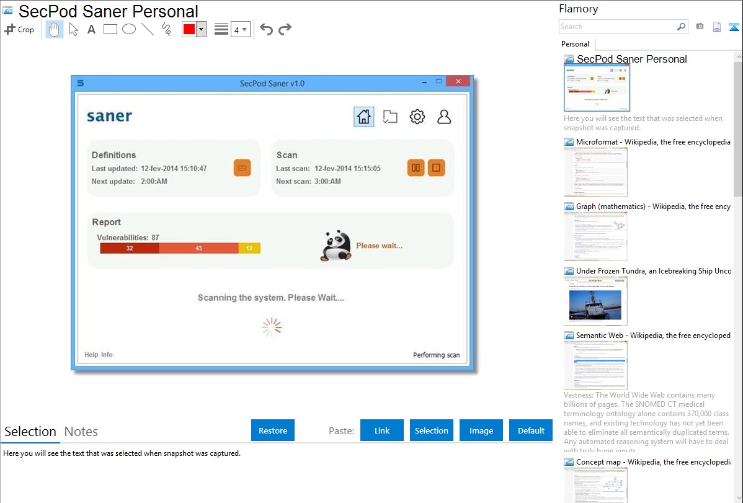Pause the running scan

coord(416,168)
